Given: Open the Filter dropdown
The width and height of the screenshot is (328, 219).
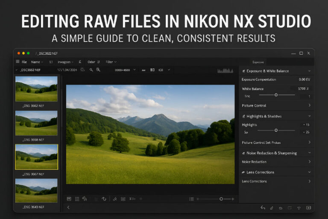Looking at the screenshot, I should coord(111,62).
